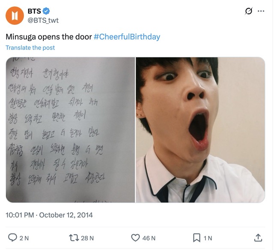Open the surprised selfie photo
This screenshot has height=250, width=274.
[x=200, y=129]
